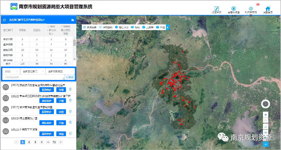The height and width of the screenshot is (150, 281).
Task: Locate the third listed project on map
Action: click(70, 112)
